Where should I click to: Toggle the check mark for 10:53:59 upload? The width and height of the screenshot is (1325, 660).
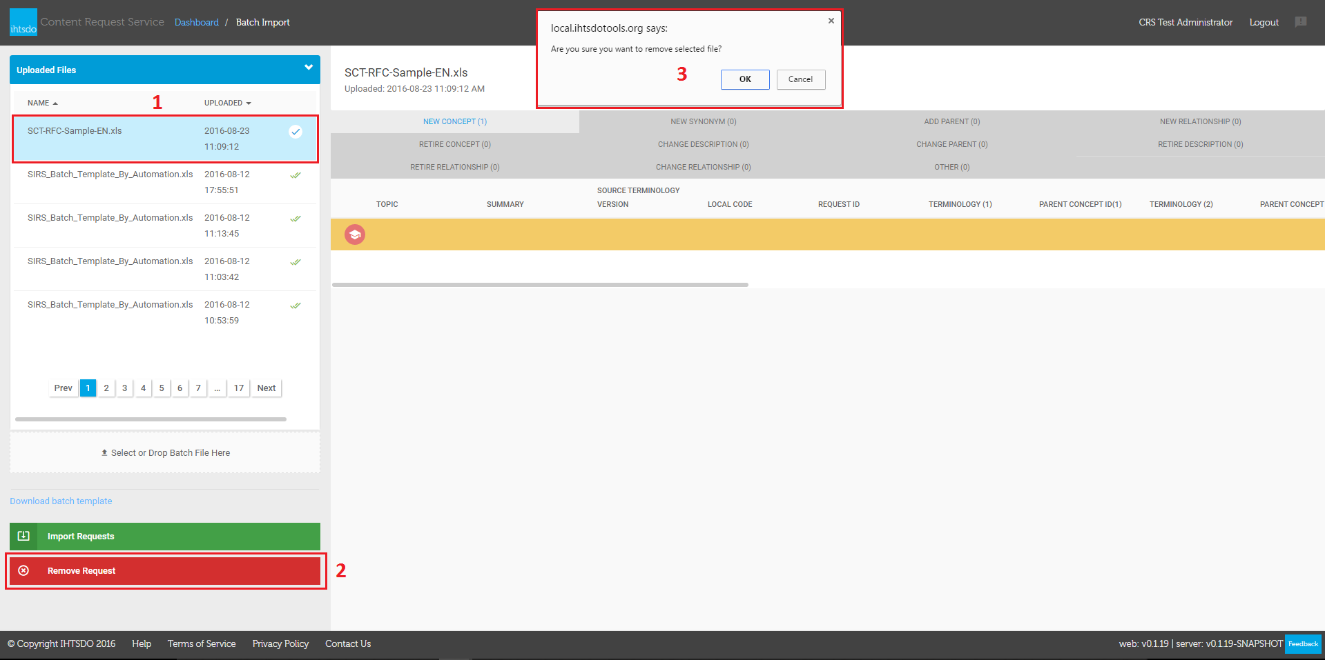pyautogui.click(x=296, y=306)
